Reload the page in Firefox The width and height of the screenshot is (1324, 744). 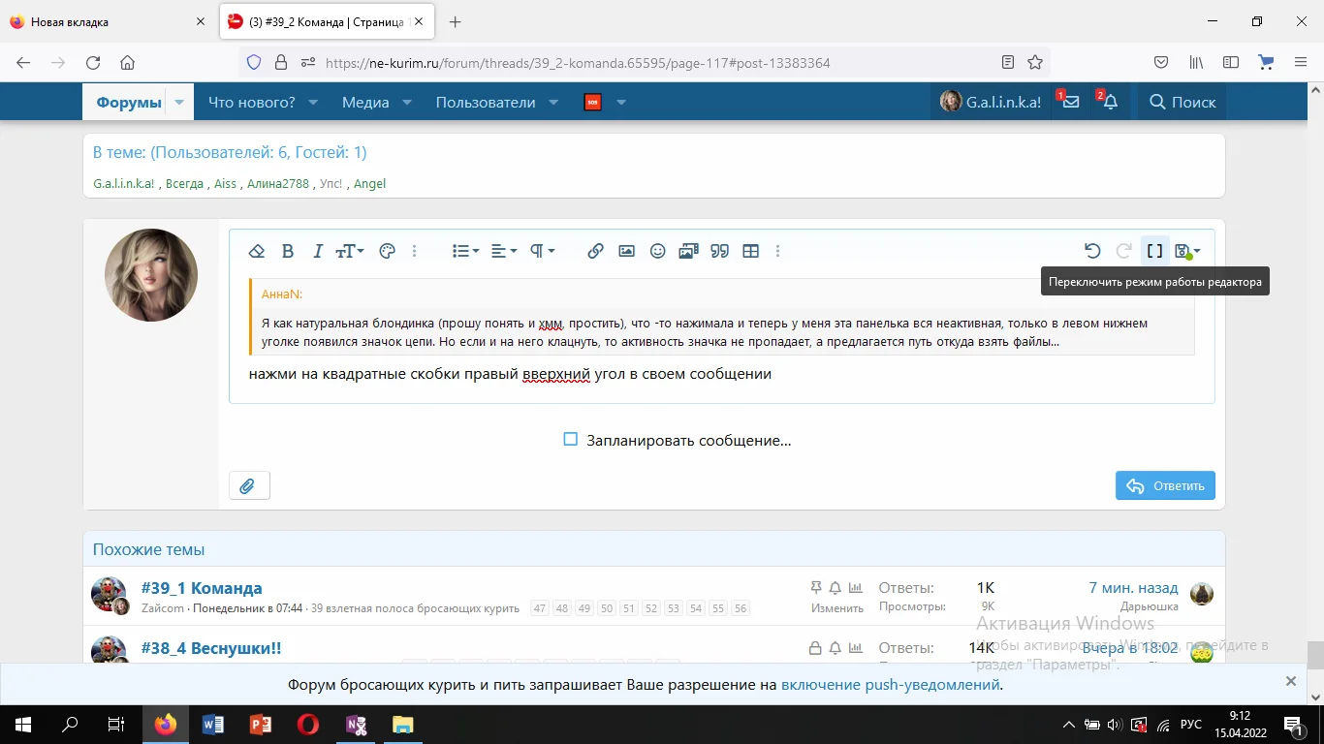click(x=93, y=63)
